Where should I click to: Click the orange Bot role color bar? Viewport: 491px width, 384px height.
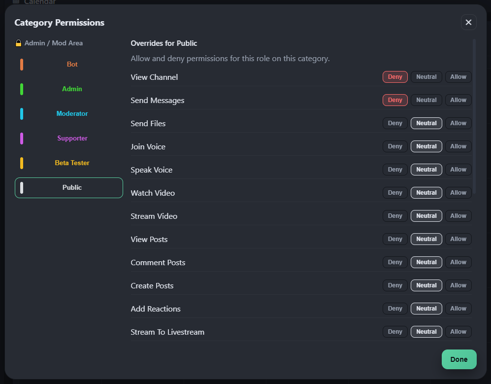coord(22,65)
